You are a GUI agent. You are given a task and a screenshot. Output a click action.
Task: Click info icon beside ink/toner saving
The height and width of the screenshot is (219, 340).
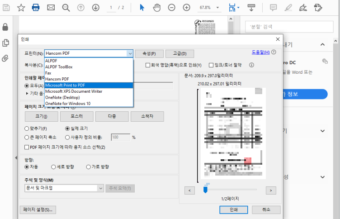coord(251,65)
